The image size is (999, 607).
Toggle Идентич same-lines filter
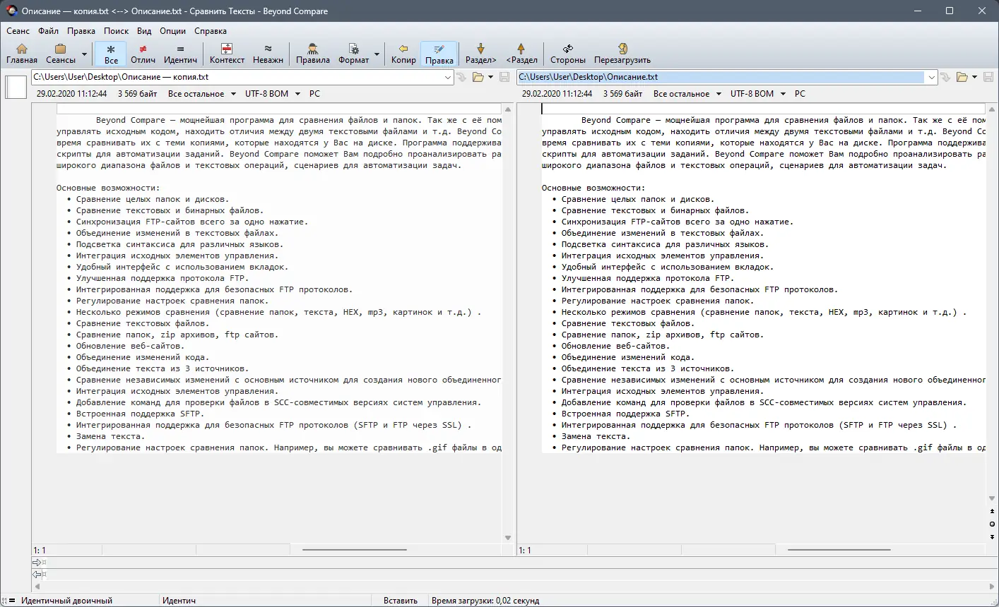click(180, 54)
